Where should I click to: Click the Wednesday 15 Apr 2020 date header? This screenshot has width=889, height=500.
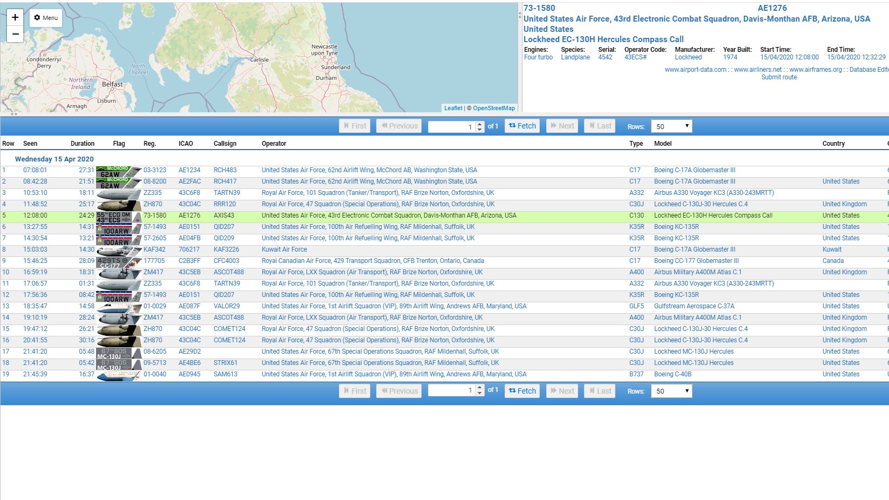pos(55,159)
